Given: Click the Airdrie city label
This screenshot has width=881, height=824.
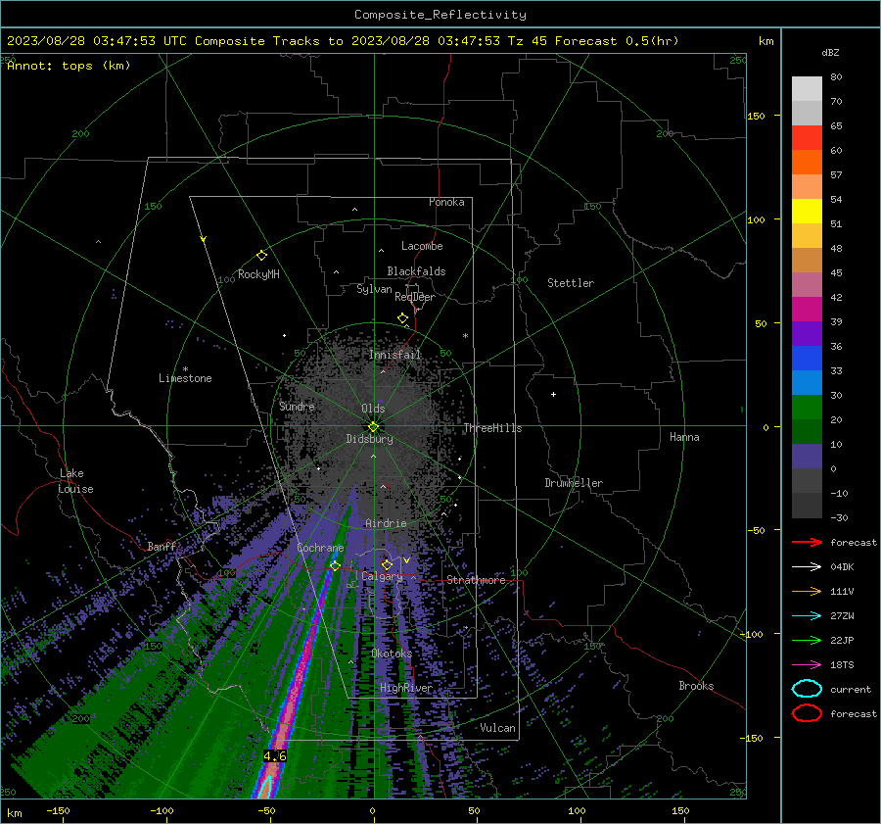Looking at the screenshot, I should (x=386, y=523).
